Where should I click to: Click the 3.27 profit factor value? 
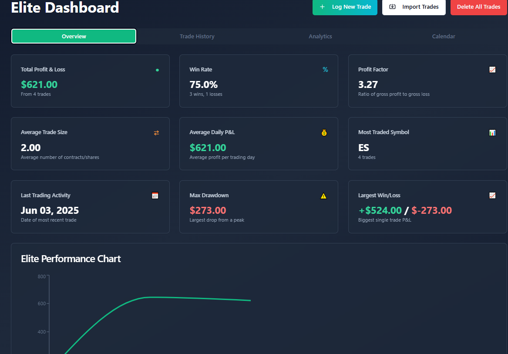[x=368, y=84]
